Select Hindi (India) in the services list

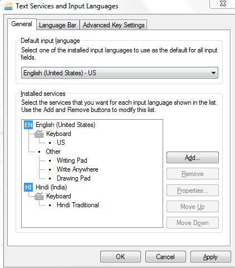(51, 187)
